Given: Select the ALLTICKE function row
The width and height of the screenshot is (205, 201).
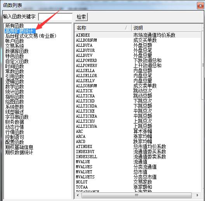Looking at the screenshot, I should tap(138, 111).
